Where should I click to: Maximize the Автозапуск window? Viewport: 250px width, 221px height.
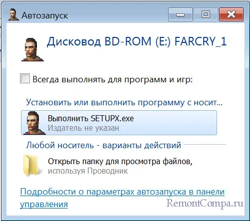pos(206,14)
